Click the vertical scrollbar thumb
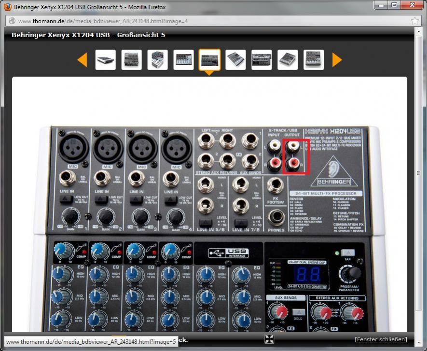 419,172
